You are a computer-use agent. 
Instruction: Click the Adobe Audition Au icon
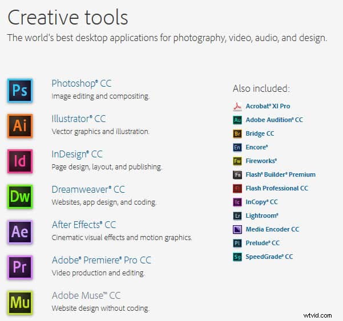pyautogui.click(x=237, y=120)
